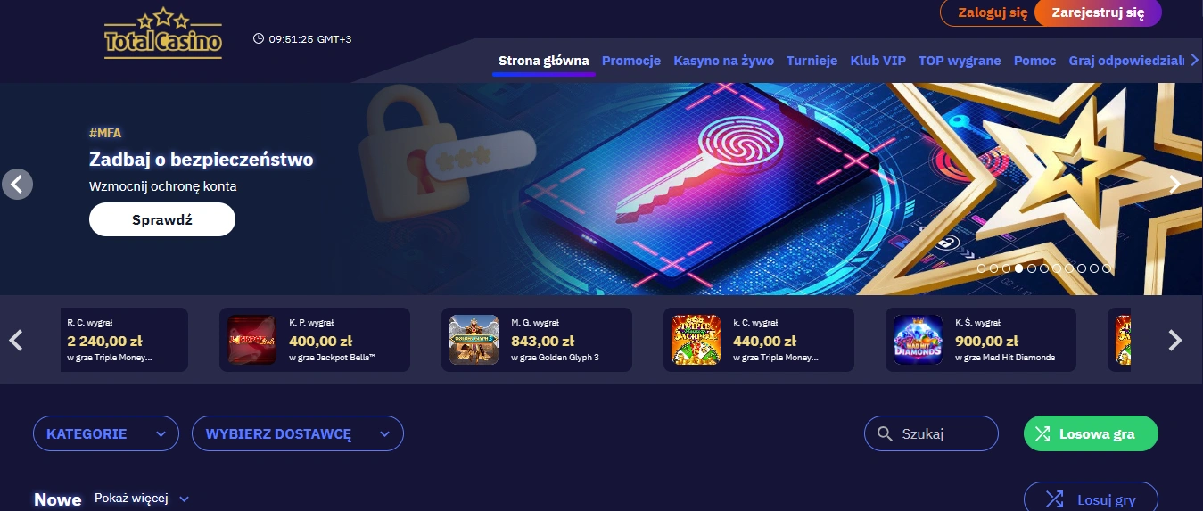Click the Total Casino logo
This screenshot has width=1203, height=511.
162,33
